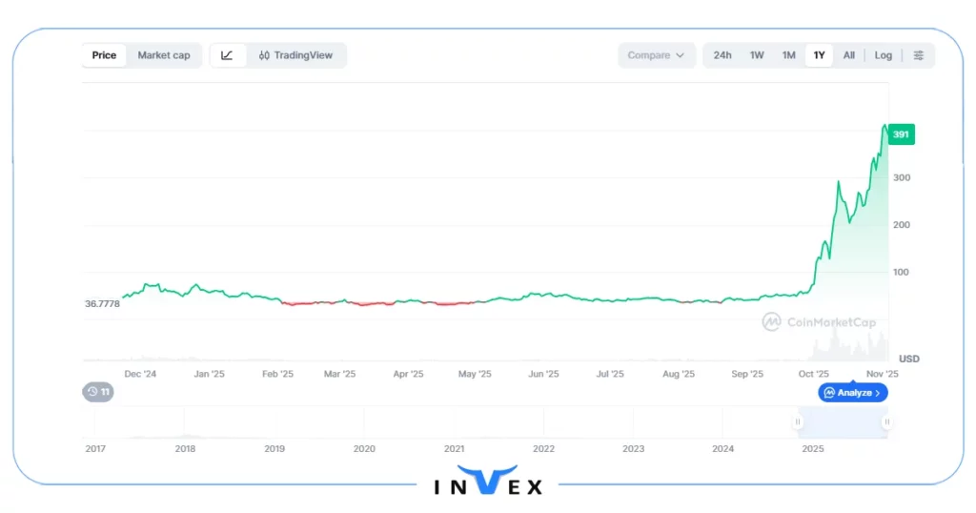976x513 pixels.
Task: Switch to the Price tab
Action: pyautogui.click(x=104, y=55)
